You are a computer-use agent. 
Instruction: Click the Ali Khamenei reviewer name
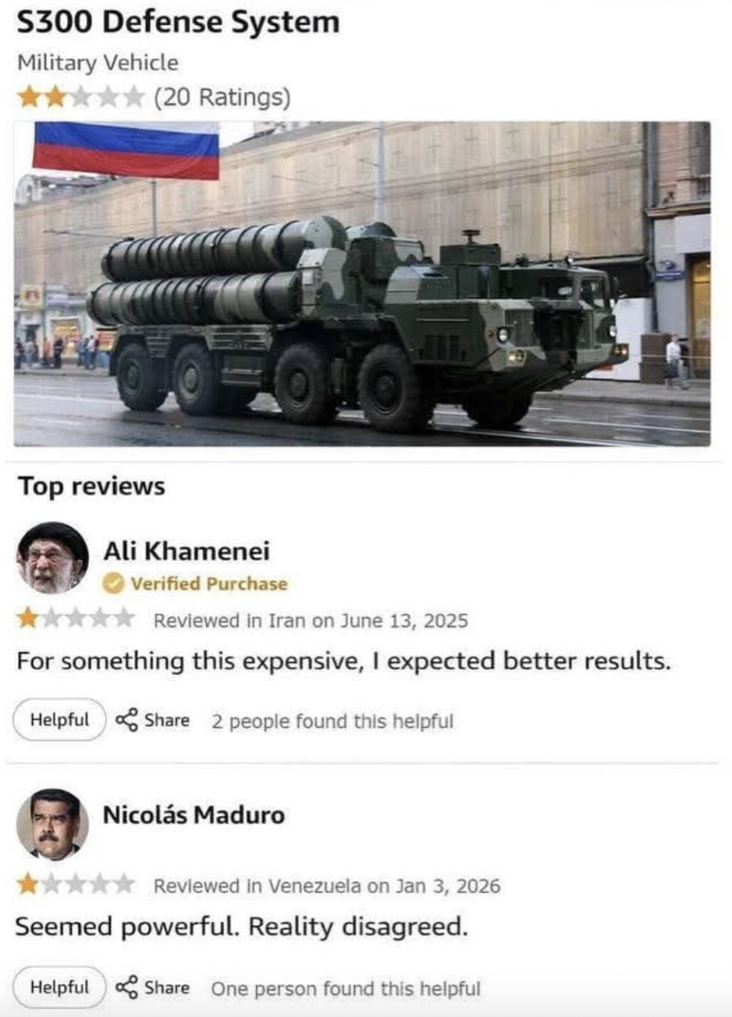[x=187, y=551]
